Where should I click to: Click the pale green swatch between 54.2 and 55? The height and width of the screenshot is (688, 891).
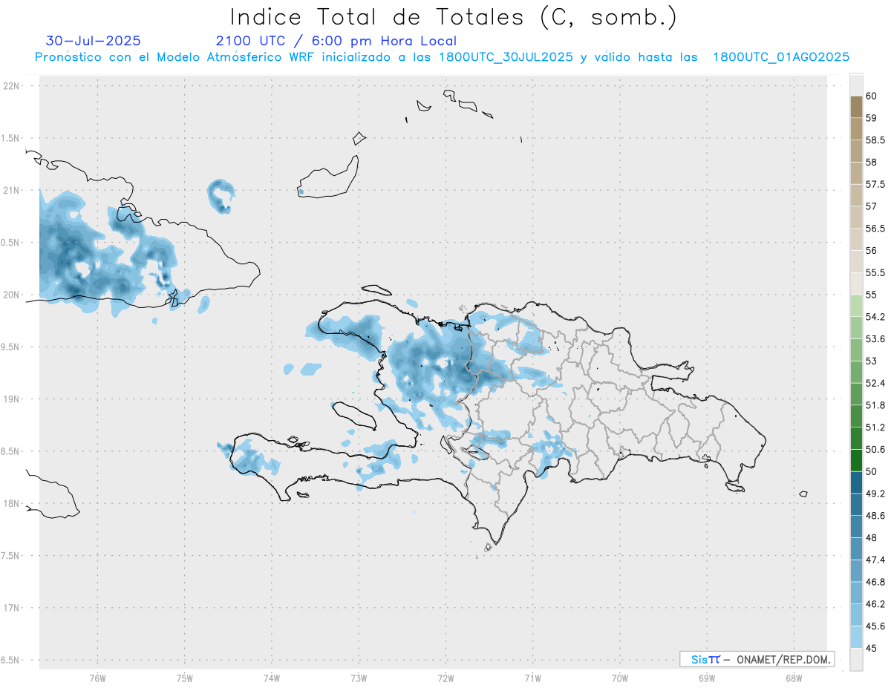856,306
